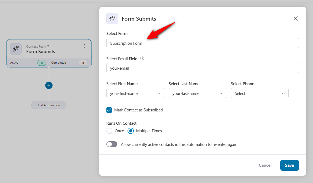Click the Completed count badge
This screenshot has width=313, height=183.
83,63
